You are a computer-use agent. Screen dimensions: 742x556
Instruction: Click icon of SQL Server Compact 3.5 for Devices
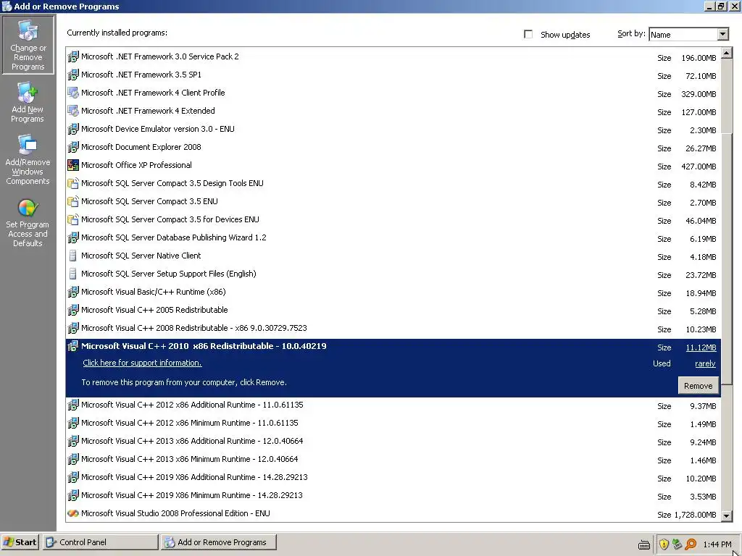coord(73,219)
